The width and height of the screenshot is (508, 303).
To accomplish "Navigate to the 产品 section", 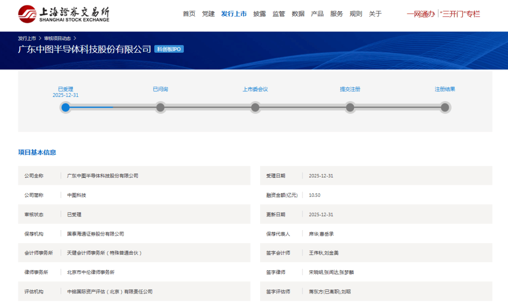I will click(317, 14).
